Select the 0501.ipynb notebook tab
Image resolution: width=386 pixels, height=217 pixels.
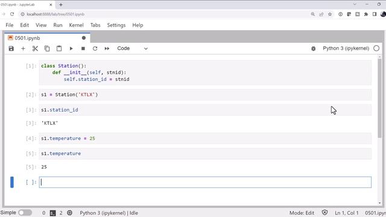pyautogui.click(x=47, y=38)
